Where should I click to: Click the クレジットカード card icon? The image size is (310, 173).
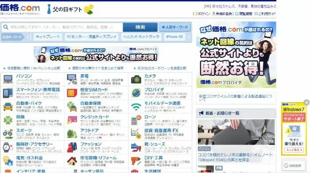click(72, 120)
